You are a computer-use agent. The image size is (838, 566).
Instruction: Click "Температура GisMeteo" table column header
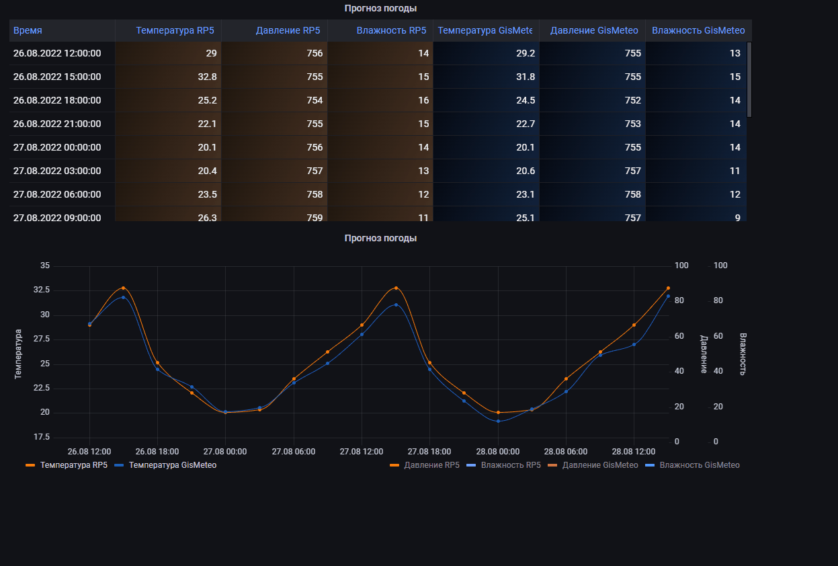485,30
